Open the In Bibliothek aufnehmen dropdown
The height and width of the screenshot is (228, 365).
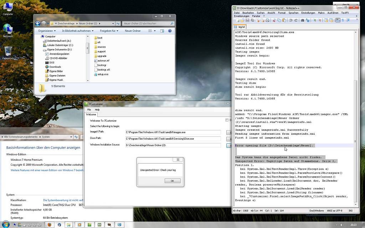(78, 31)
